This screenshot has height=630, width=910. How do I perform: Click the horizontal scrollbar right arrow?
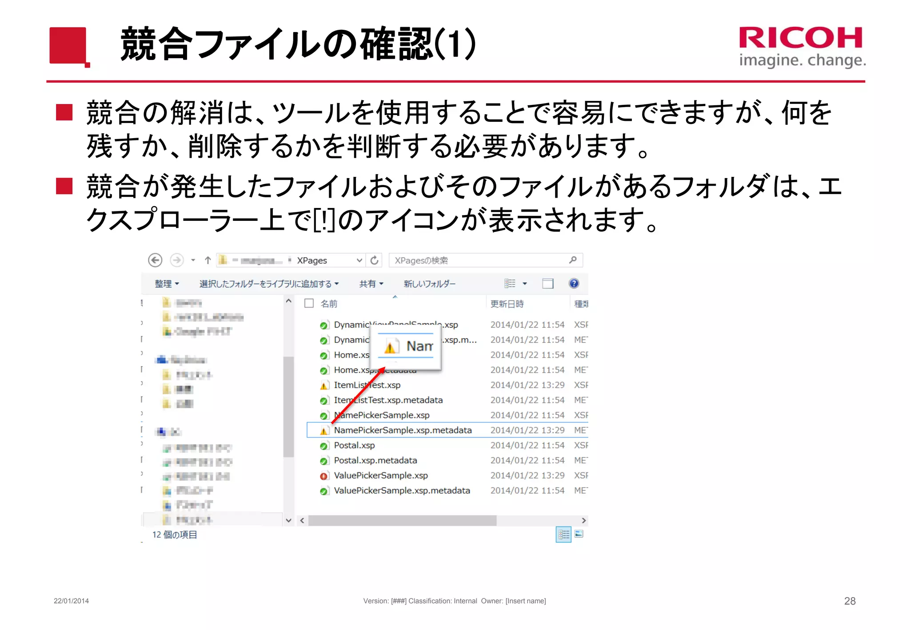coord(584,520)
